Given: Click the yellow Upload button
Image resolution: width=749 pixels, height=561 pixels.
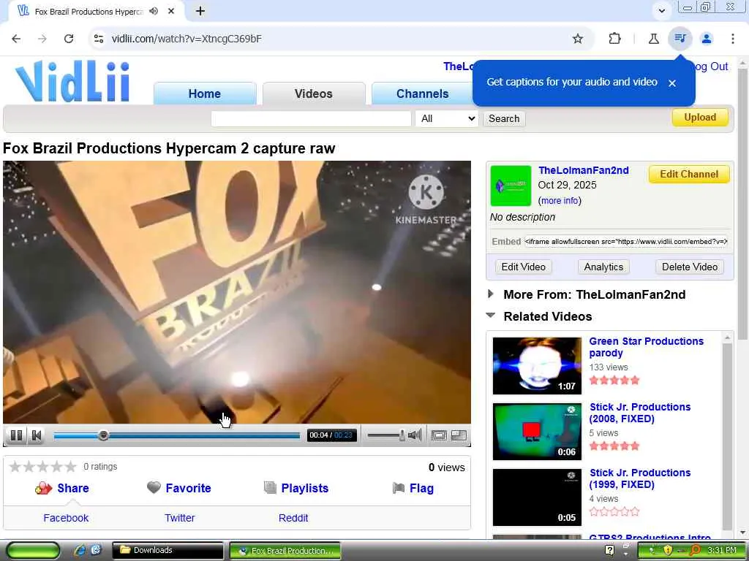Looking at the screenshot, I should (700, 118).
